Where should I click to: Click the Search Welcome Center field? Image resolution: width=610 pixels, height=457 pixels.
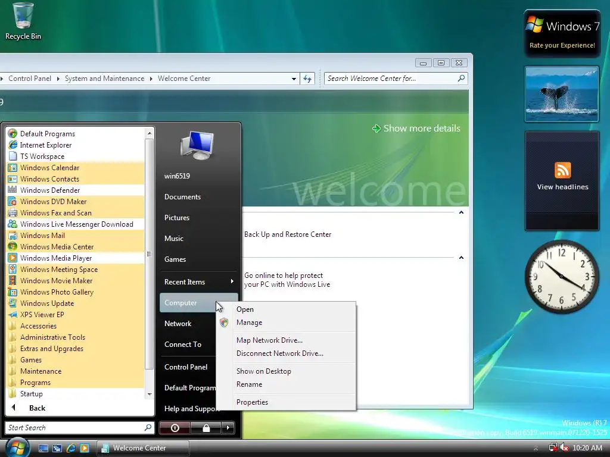396,79
